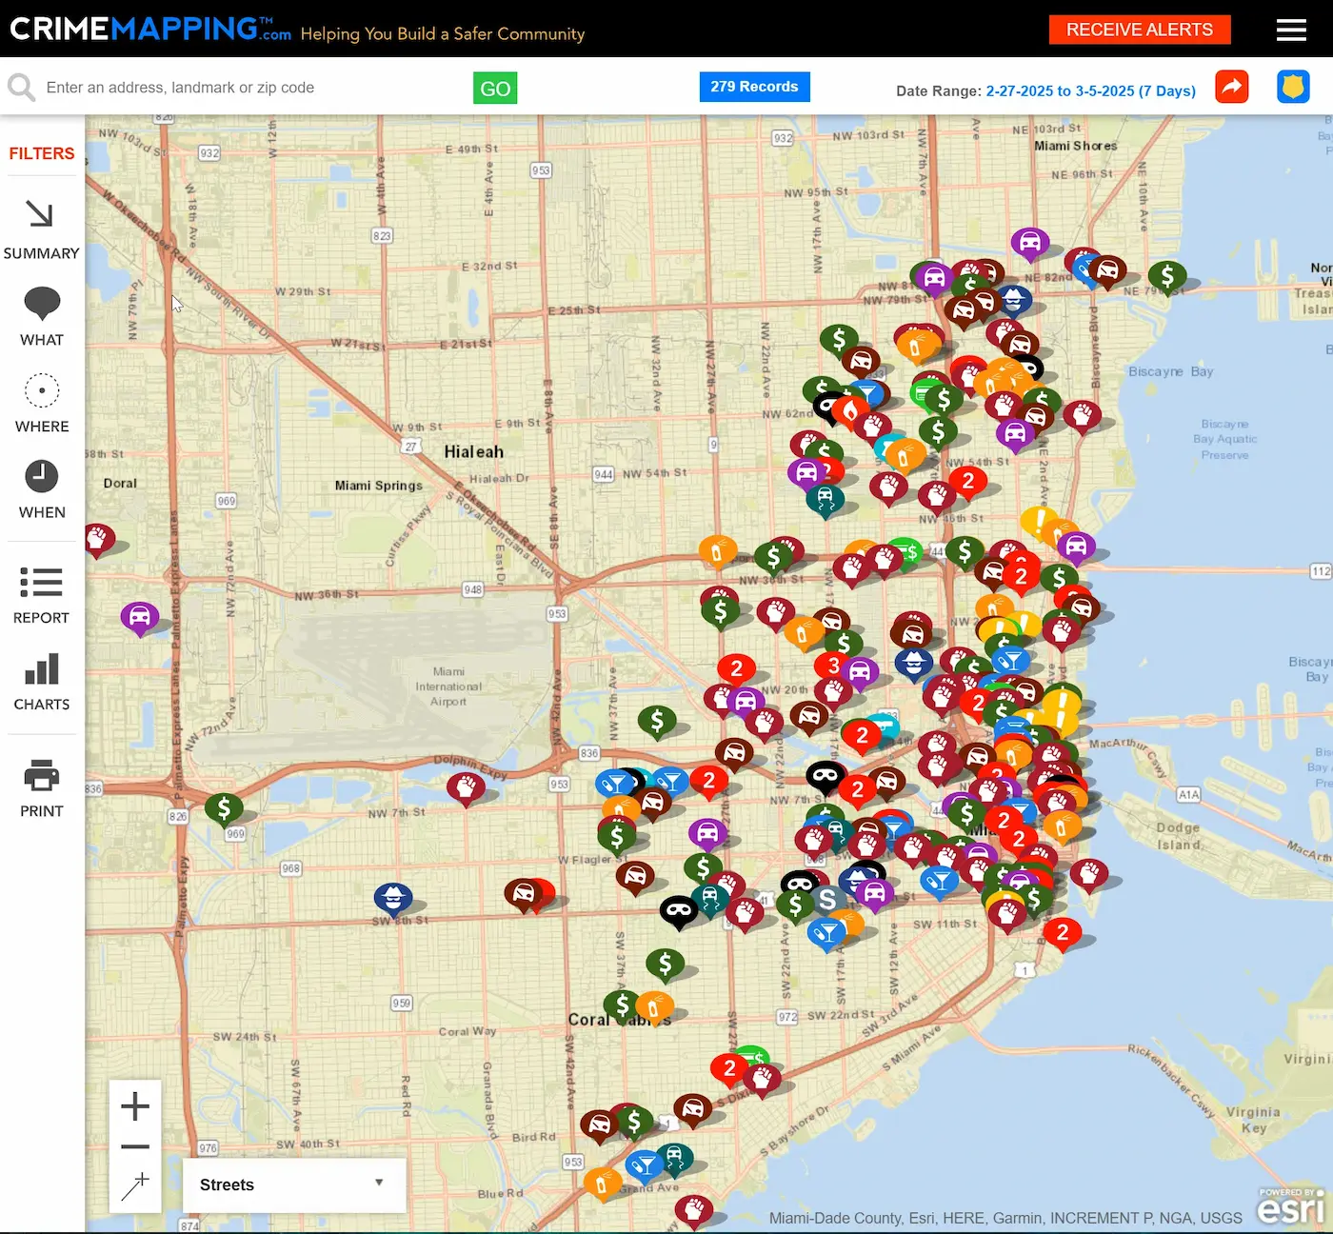Click the Miami Springs map label
This screenshot has height=1234, width=1333.
click(x=379, y=486)
